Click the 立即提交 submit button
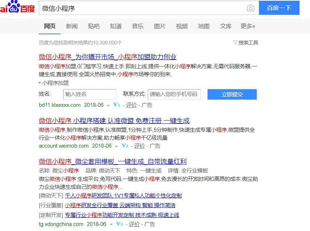310x231 pixels. click(x=232, y=95)
